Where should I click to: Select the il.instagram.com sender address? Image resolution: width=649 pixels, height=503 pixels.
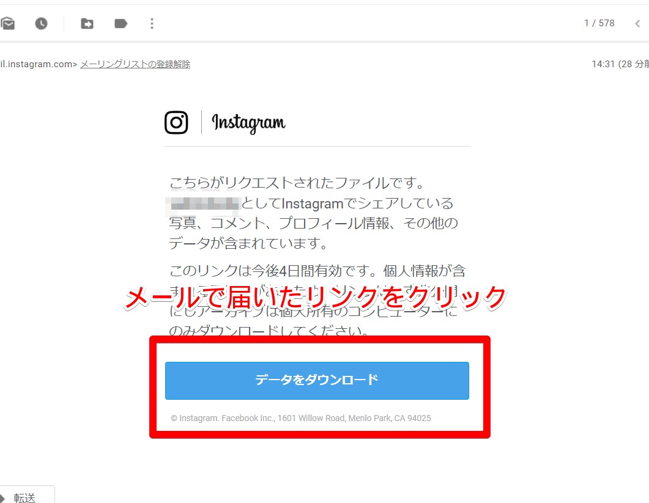click(x=39, y=64)
